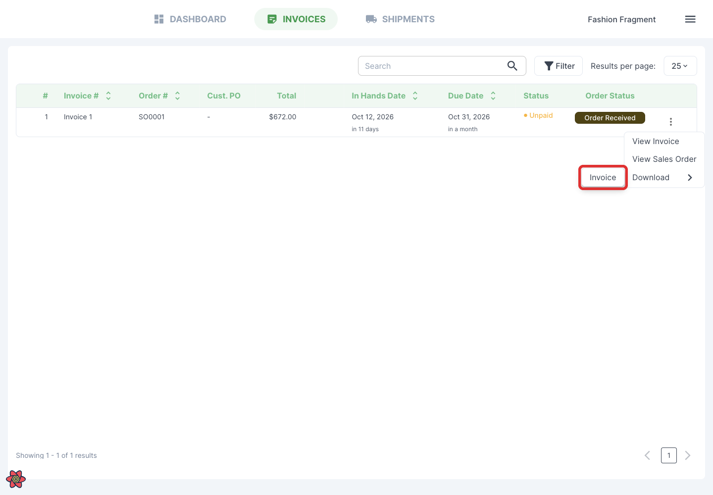Sort by Order # column arrows

[x=177, y=96]
